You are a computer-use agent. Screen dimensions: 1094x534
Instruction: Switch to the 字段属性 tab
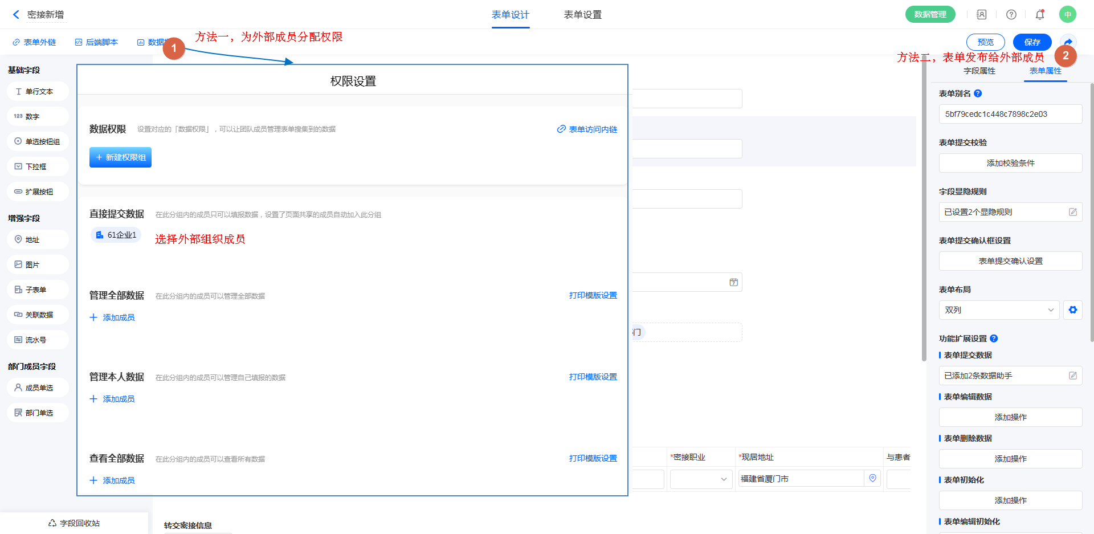pos(979,71)
